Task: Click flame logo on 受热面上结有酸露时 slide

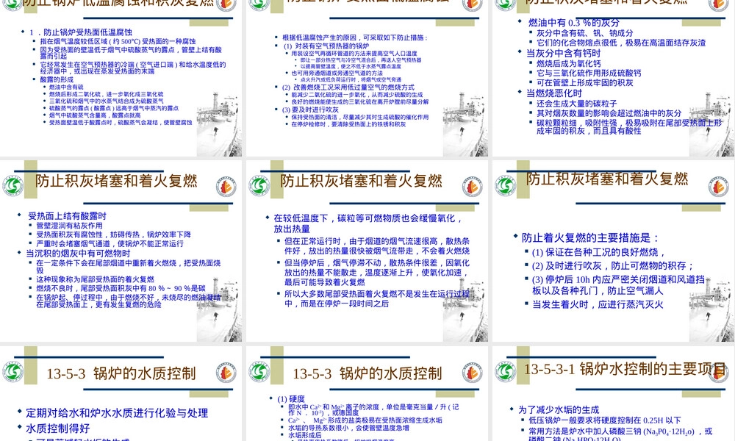Action: (226, 187)
